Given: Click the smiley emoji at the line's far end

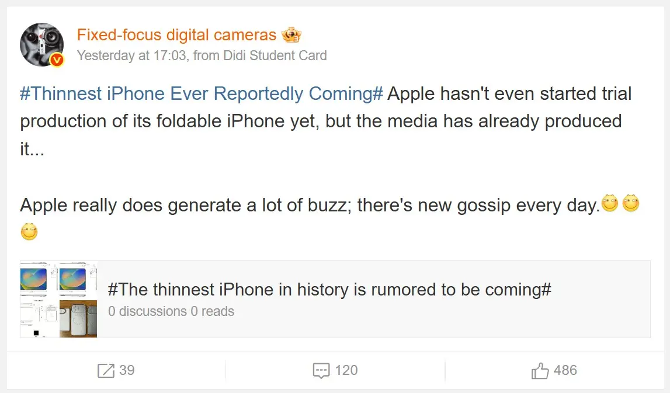Looking at the screenshot, I should (631, 204).
